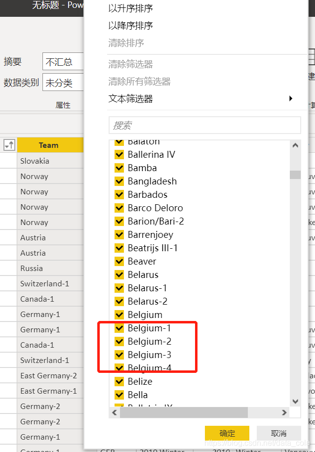Uncheck the Barrenjoey checkbox
The height and width of the screenshot is (452, 315).
tap(119, 234)
